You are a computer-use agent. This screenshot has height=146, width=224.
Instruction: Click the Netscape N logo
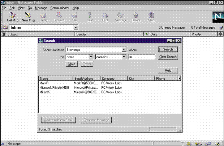tap(218, 17)
